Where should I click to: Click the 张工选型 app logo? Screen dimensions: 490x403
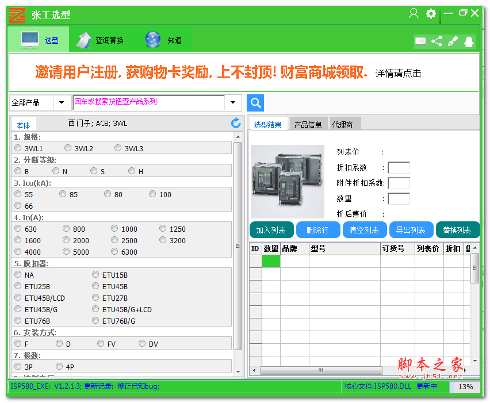17,15
